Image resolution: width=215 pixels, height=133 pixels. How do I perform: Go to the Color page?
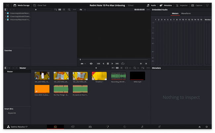(125, 127)
